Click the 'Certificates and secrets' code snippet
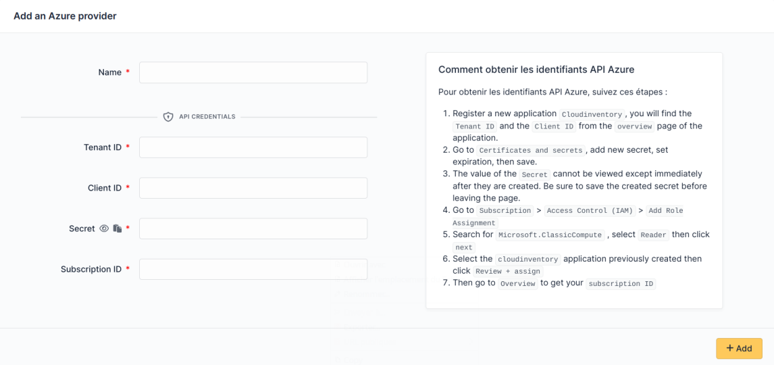774x365 pixels. point(531,150)
